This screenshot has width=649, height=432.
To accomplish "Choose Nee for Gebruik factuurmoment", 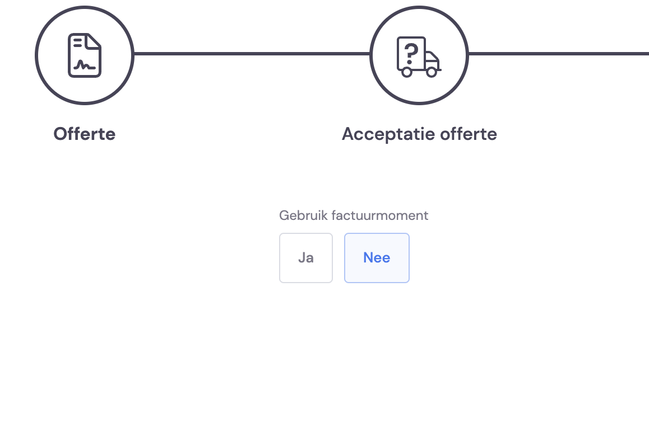I will tap(377, 258).
